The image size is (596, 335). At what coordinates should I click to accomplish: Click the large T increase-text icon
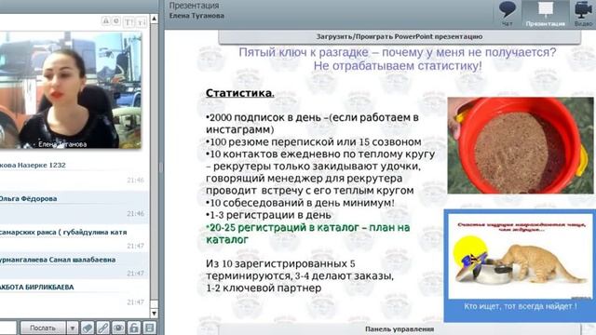coord(129,22)
